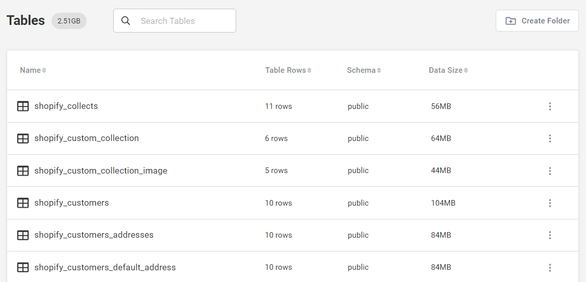586x282 pixels.
Task: Open the three-dot menu for shopify_custom_collection
Action: click(550, 138)
